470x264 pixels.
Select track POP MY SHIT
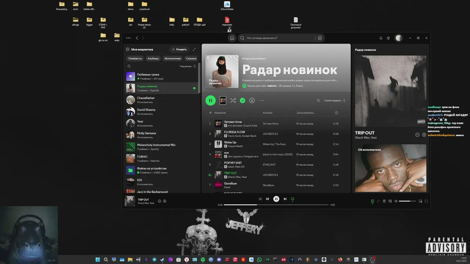pos(276,165)
